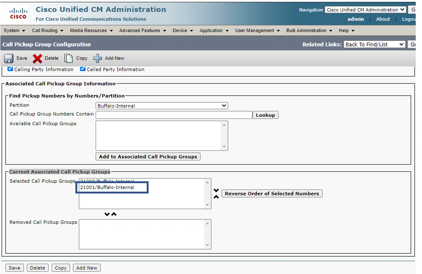Click Add to Associated Call Pickup Groups
The image size is (422, 274).
(x=148, y=157)
